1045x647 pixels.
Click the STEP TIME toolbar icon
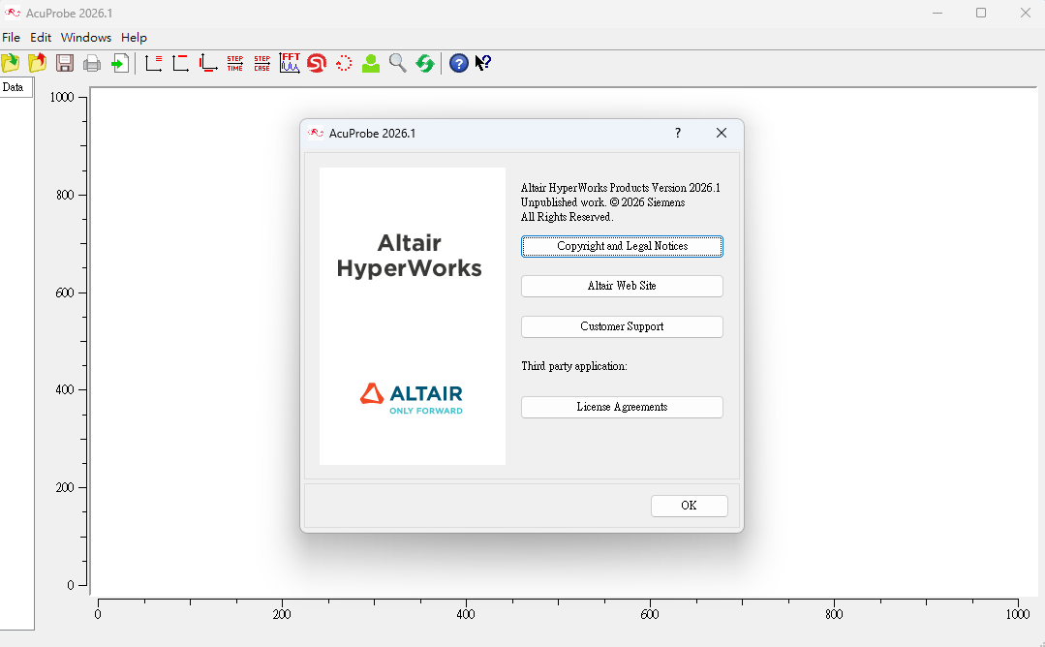235,63
